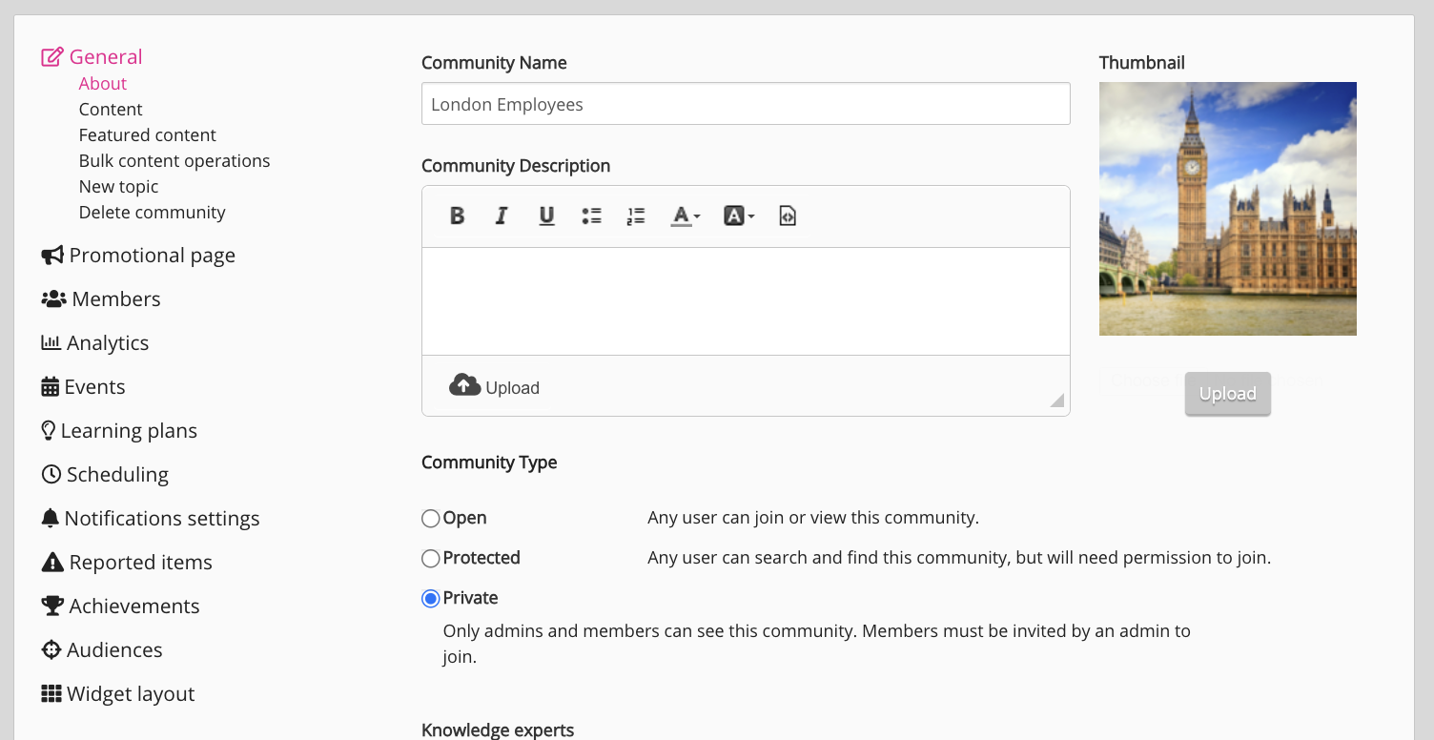The height and width of the screenshot is (740, 1434).
Task: Click the cloud Upload icon in editor
Action: pos(465,386)
